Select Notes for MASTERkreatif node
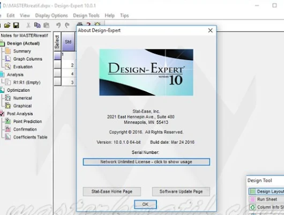 point(24,35)
